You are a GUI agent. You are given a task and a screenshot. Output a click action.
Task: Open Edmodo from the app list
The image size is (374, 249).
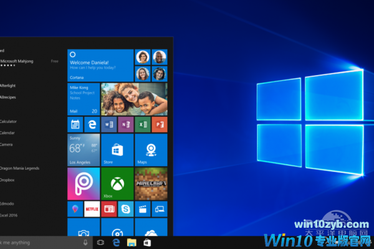7,204
